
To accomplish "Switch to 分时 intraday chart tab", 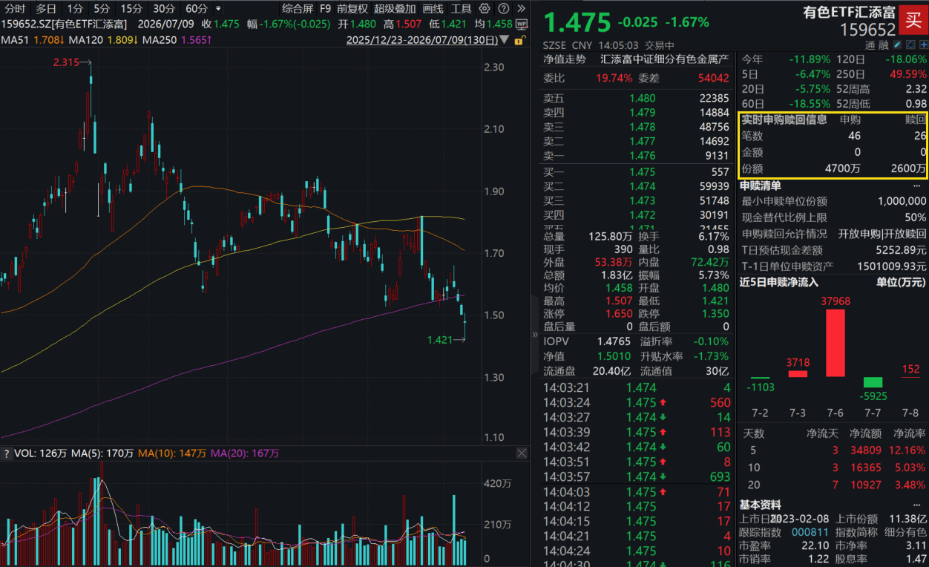I will (15, 9).
